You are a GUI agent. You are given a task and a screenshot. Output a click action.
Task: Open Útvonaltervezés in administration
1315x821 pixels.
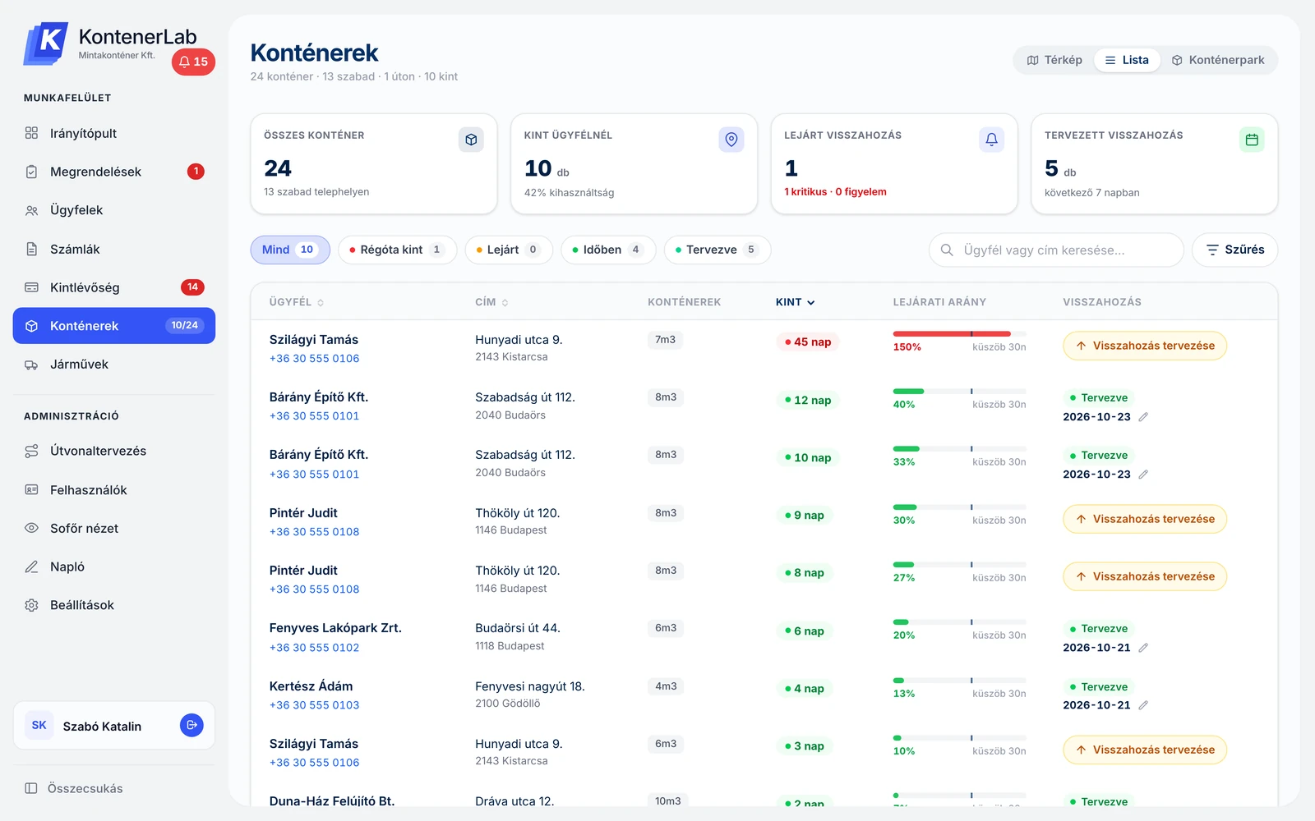click(x=114, y=451)
